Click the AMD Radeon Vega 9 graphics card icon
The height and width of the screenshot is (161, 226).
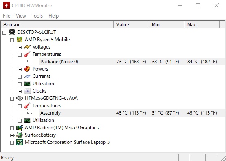click(x=20, y=128)
